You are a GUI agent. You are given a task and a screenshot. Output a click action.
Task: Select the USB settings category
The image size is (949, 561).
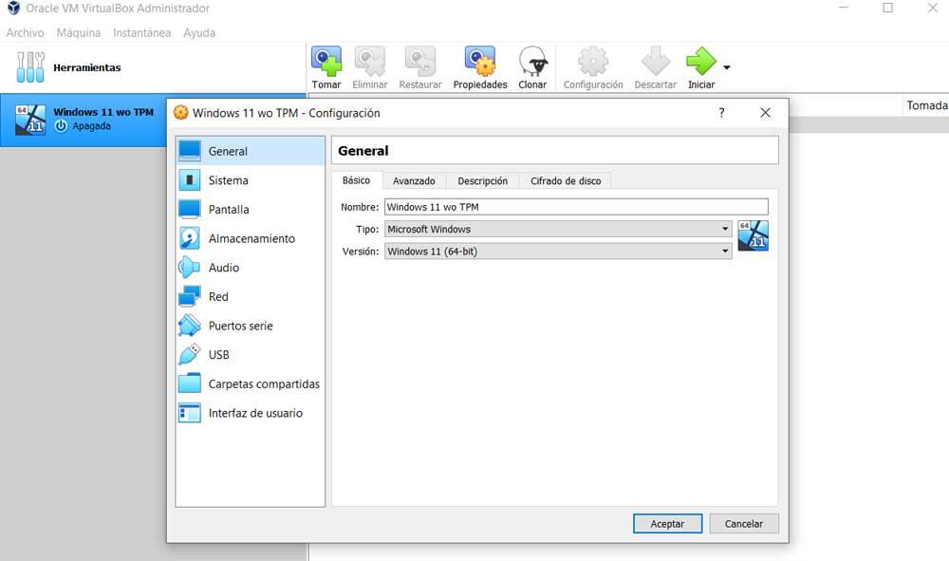[x=217, y=354]
